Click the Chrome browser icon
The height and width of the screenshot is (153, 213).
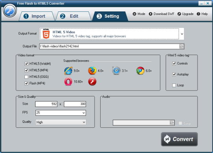[x=140, y=71]
